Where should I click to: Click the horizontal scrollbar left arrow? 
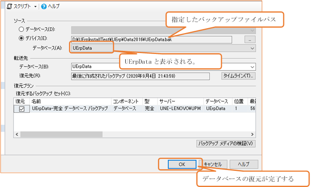click(x=18, y=134)
